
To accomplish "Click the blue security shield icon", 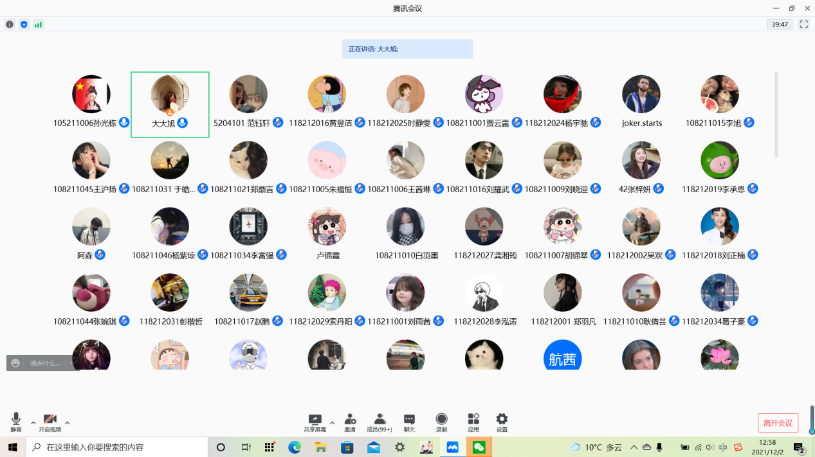I will click(24, 24).
